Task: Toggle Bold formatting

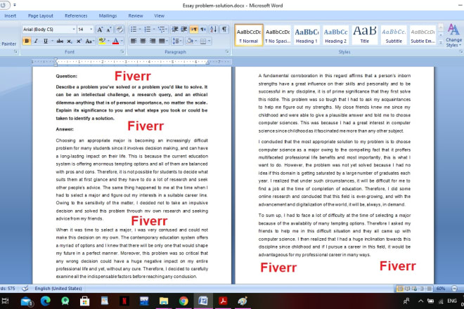Action: click(27, 41)
